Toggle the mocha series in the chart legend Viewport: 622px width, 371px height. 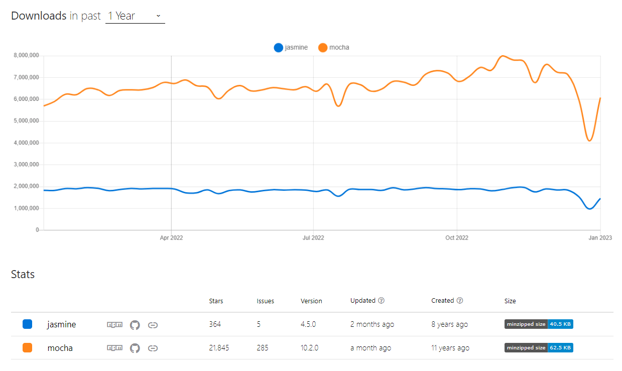pyautogui.click(x=333, y=47)
